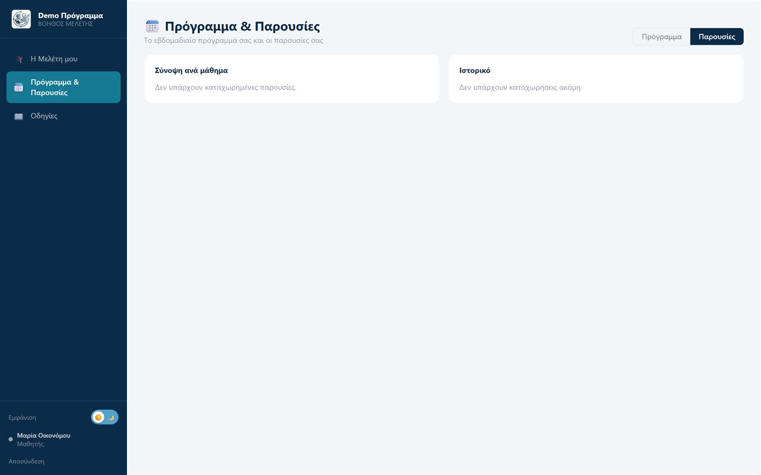The image size is (761, 475).
Task: Click the sun icon in appearance switch
Action: coord(98,418)
